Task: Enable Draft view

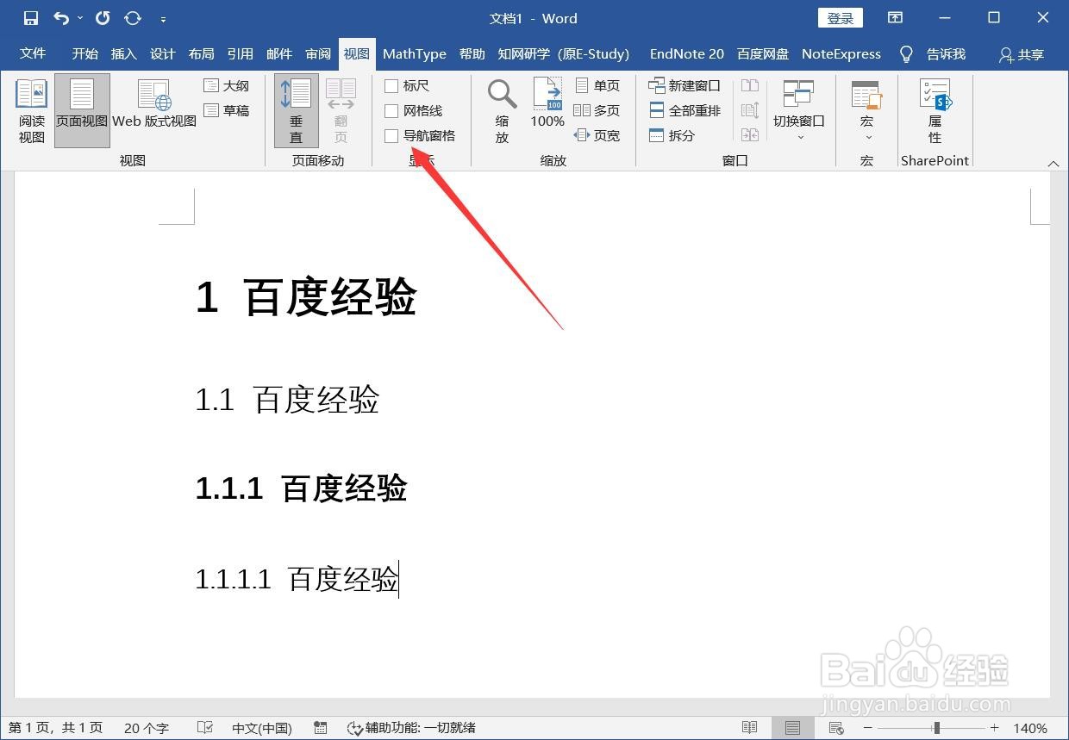Action: coord(228,109)
